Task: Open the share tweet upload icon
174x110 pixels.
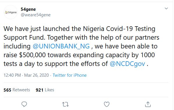Action: click(x=148, y=104)
